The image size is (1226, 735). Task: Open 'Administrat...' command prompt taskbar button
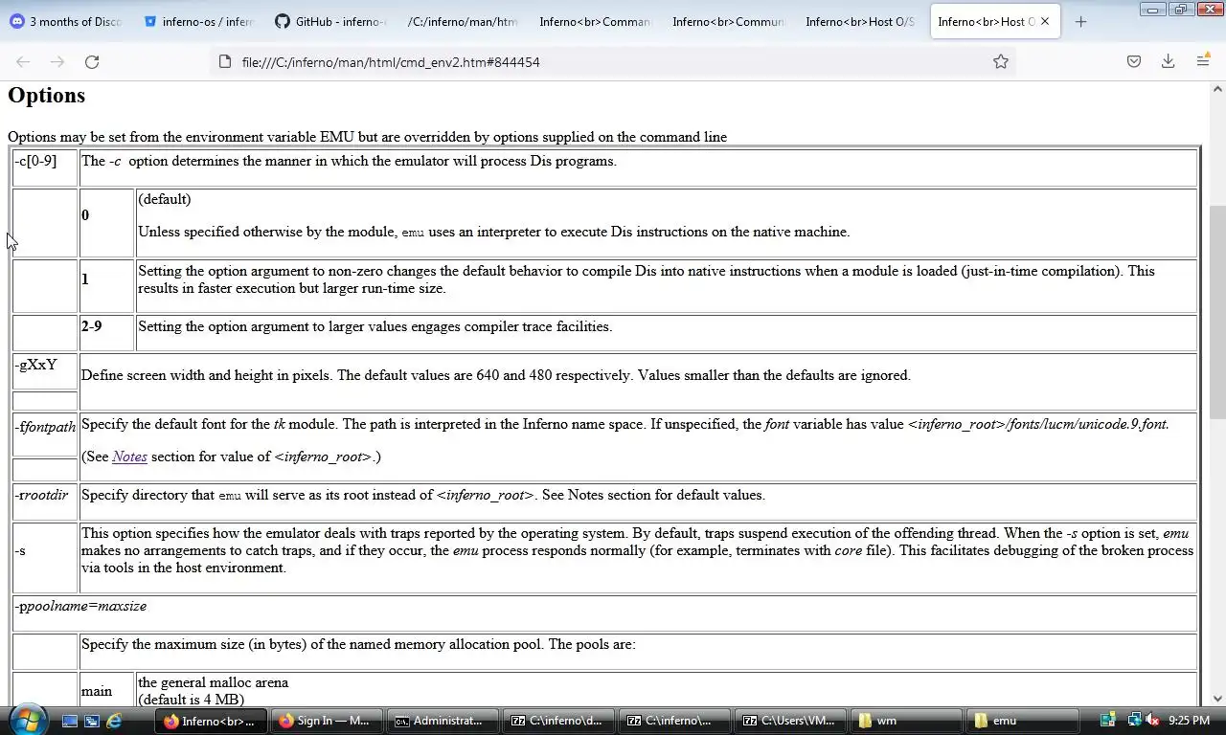coord(443,721)
